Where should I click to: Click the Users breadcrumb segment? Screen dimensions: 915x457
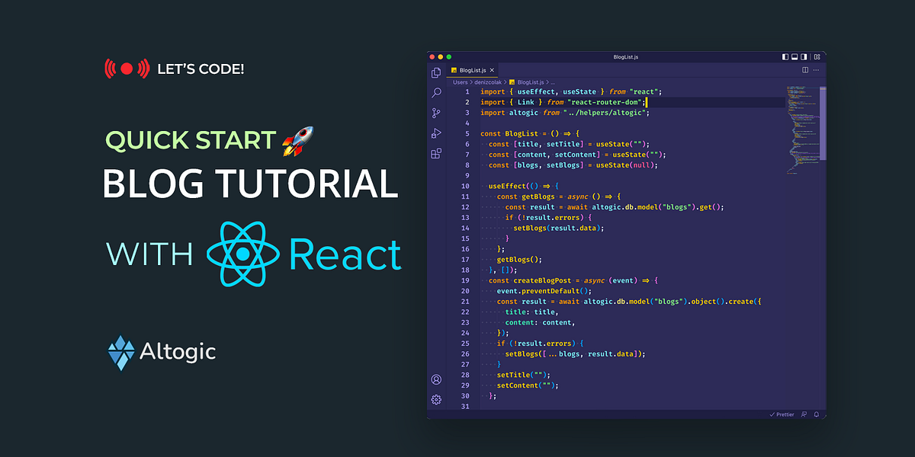[461, 81]
